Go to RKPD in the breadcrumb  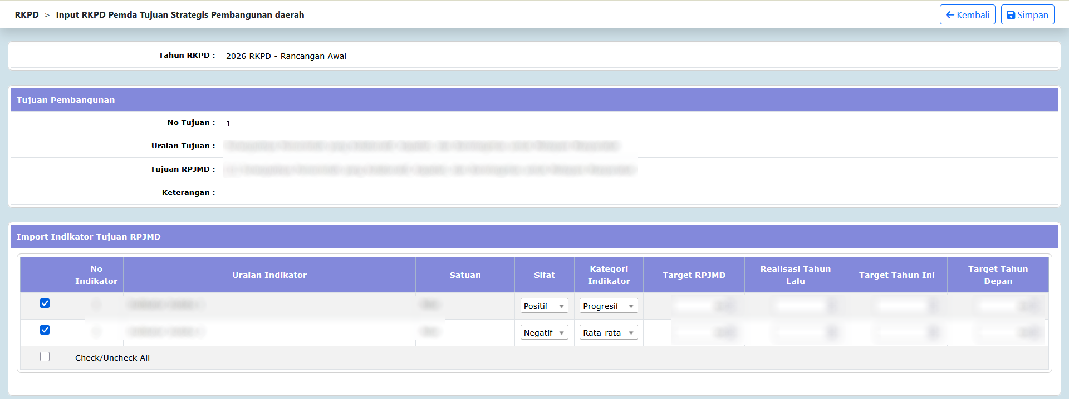27,15
